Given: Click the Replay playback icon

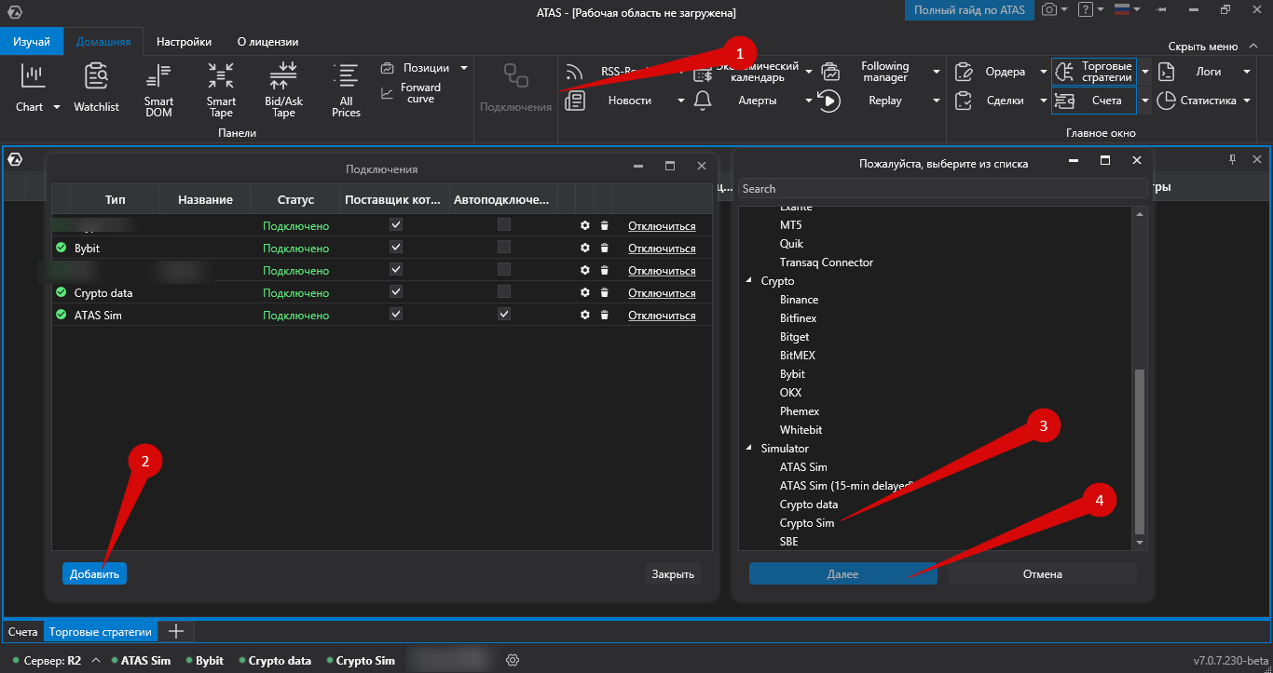Looking at the screenshot, I should [x=829, y=101].
